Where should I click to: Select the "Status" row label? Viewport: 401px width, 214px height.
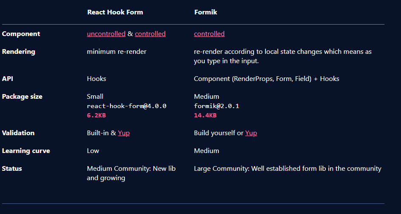point(12,169)
